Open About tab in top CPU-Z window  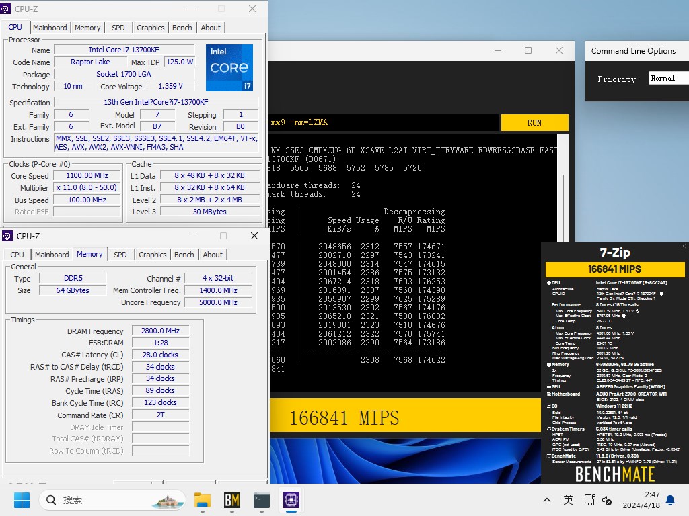tap(211, 27)
